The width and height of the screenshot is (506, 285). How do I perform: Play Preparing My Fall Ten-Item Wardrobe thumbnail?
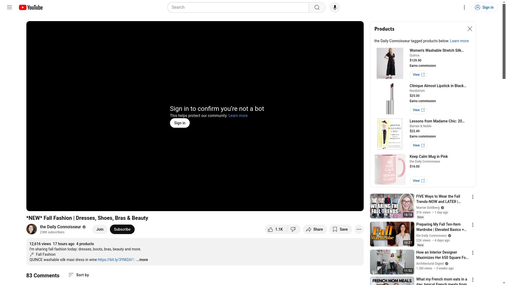(392, 234)
